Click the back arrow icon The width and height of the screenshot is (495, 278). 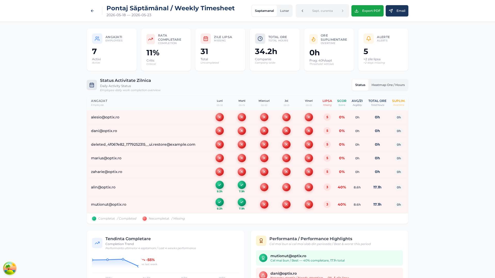[92, 11]
